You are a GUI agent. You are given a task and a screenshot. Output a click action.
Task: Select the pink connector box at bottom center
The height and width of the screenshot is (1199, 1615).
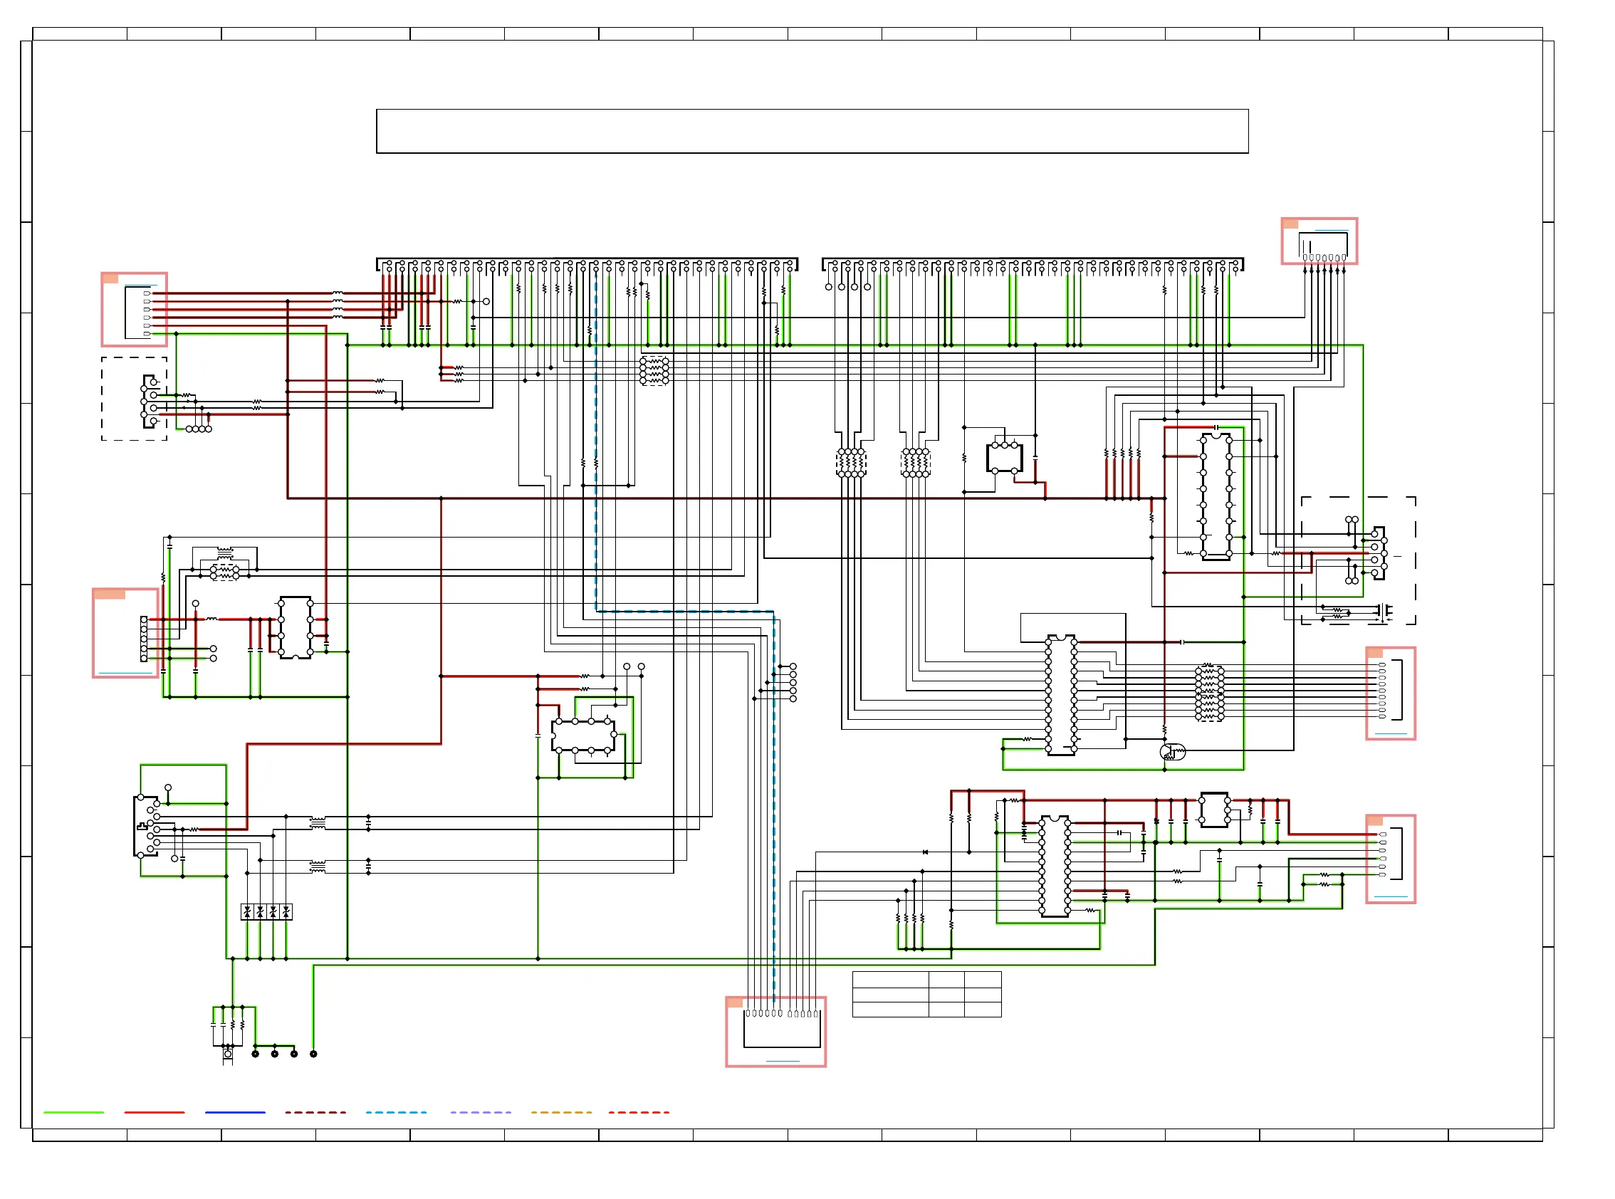tap(776, 1032)
